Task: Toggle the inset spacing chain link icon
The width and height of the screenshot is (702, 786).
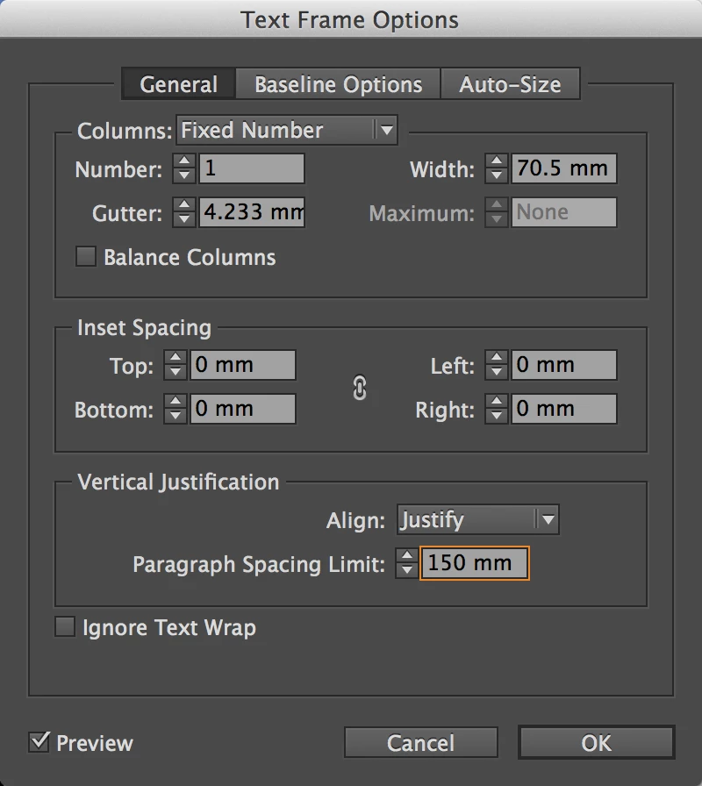Action: tap(360, 388)
